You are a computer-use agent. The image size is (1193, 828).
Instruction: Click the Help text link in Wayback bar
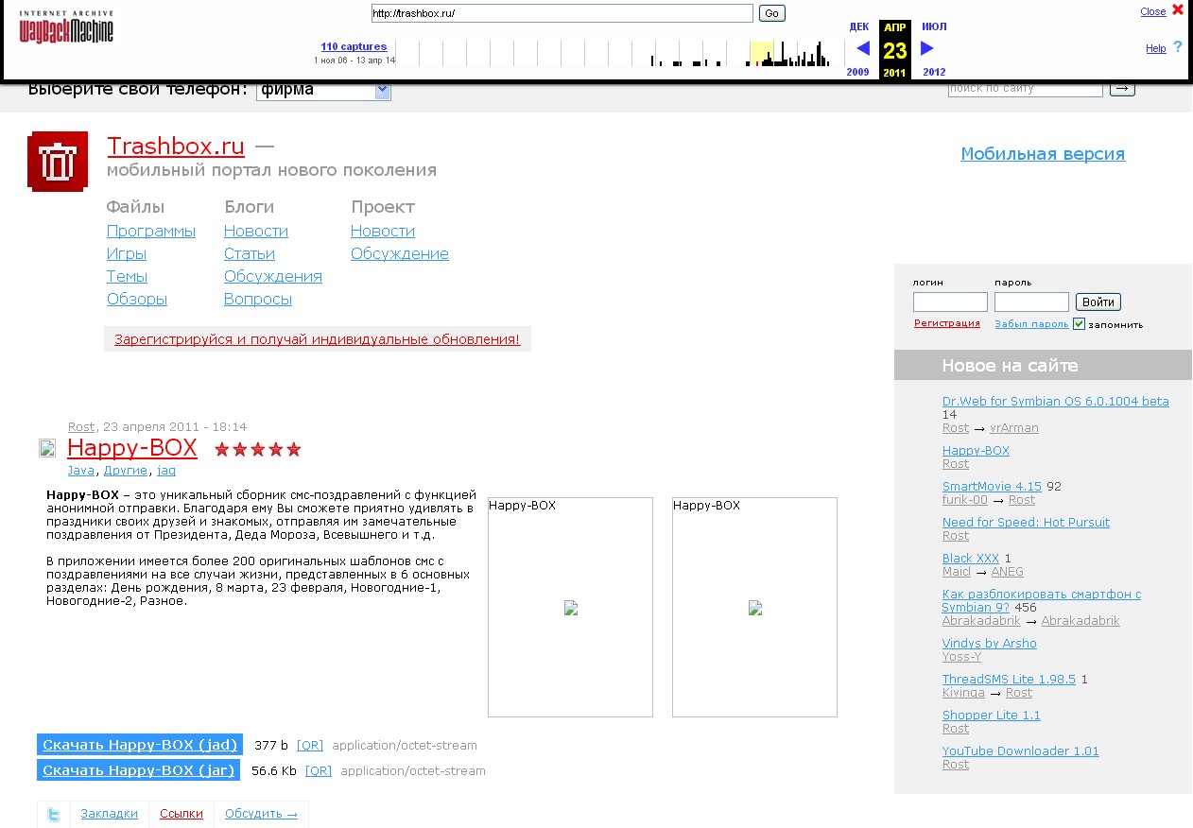coord(1156,48)
